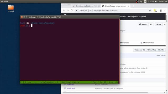The image size is (168, 94).
Task: Click the browser horizontal scrollbar
Action: 105,92
